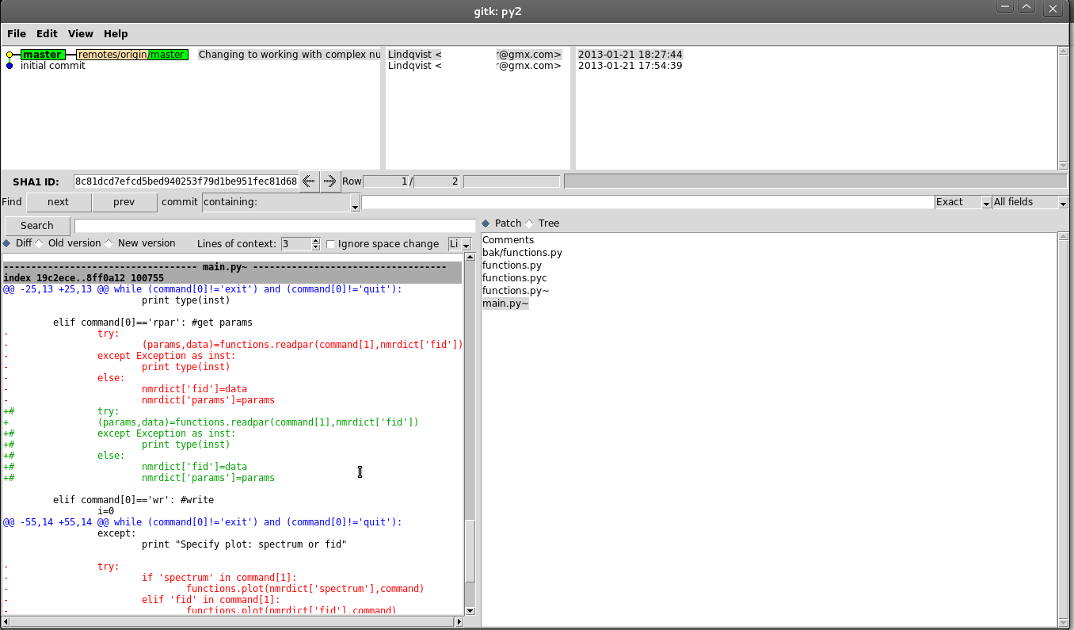Go forward in history with right arrow
The height and width of the screenshot is (630, 1074).
click(x=329, y=181)
